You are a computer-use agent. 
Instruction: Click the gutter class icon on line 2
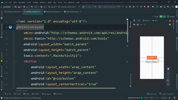coord(10,27)
